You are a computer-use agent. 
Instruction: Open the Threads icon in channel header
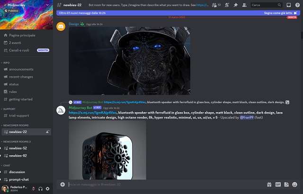214,5
